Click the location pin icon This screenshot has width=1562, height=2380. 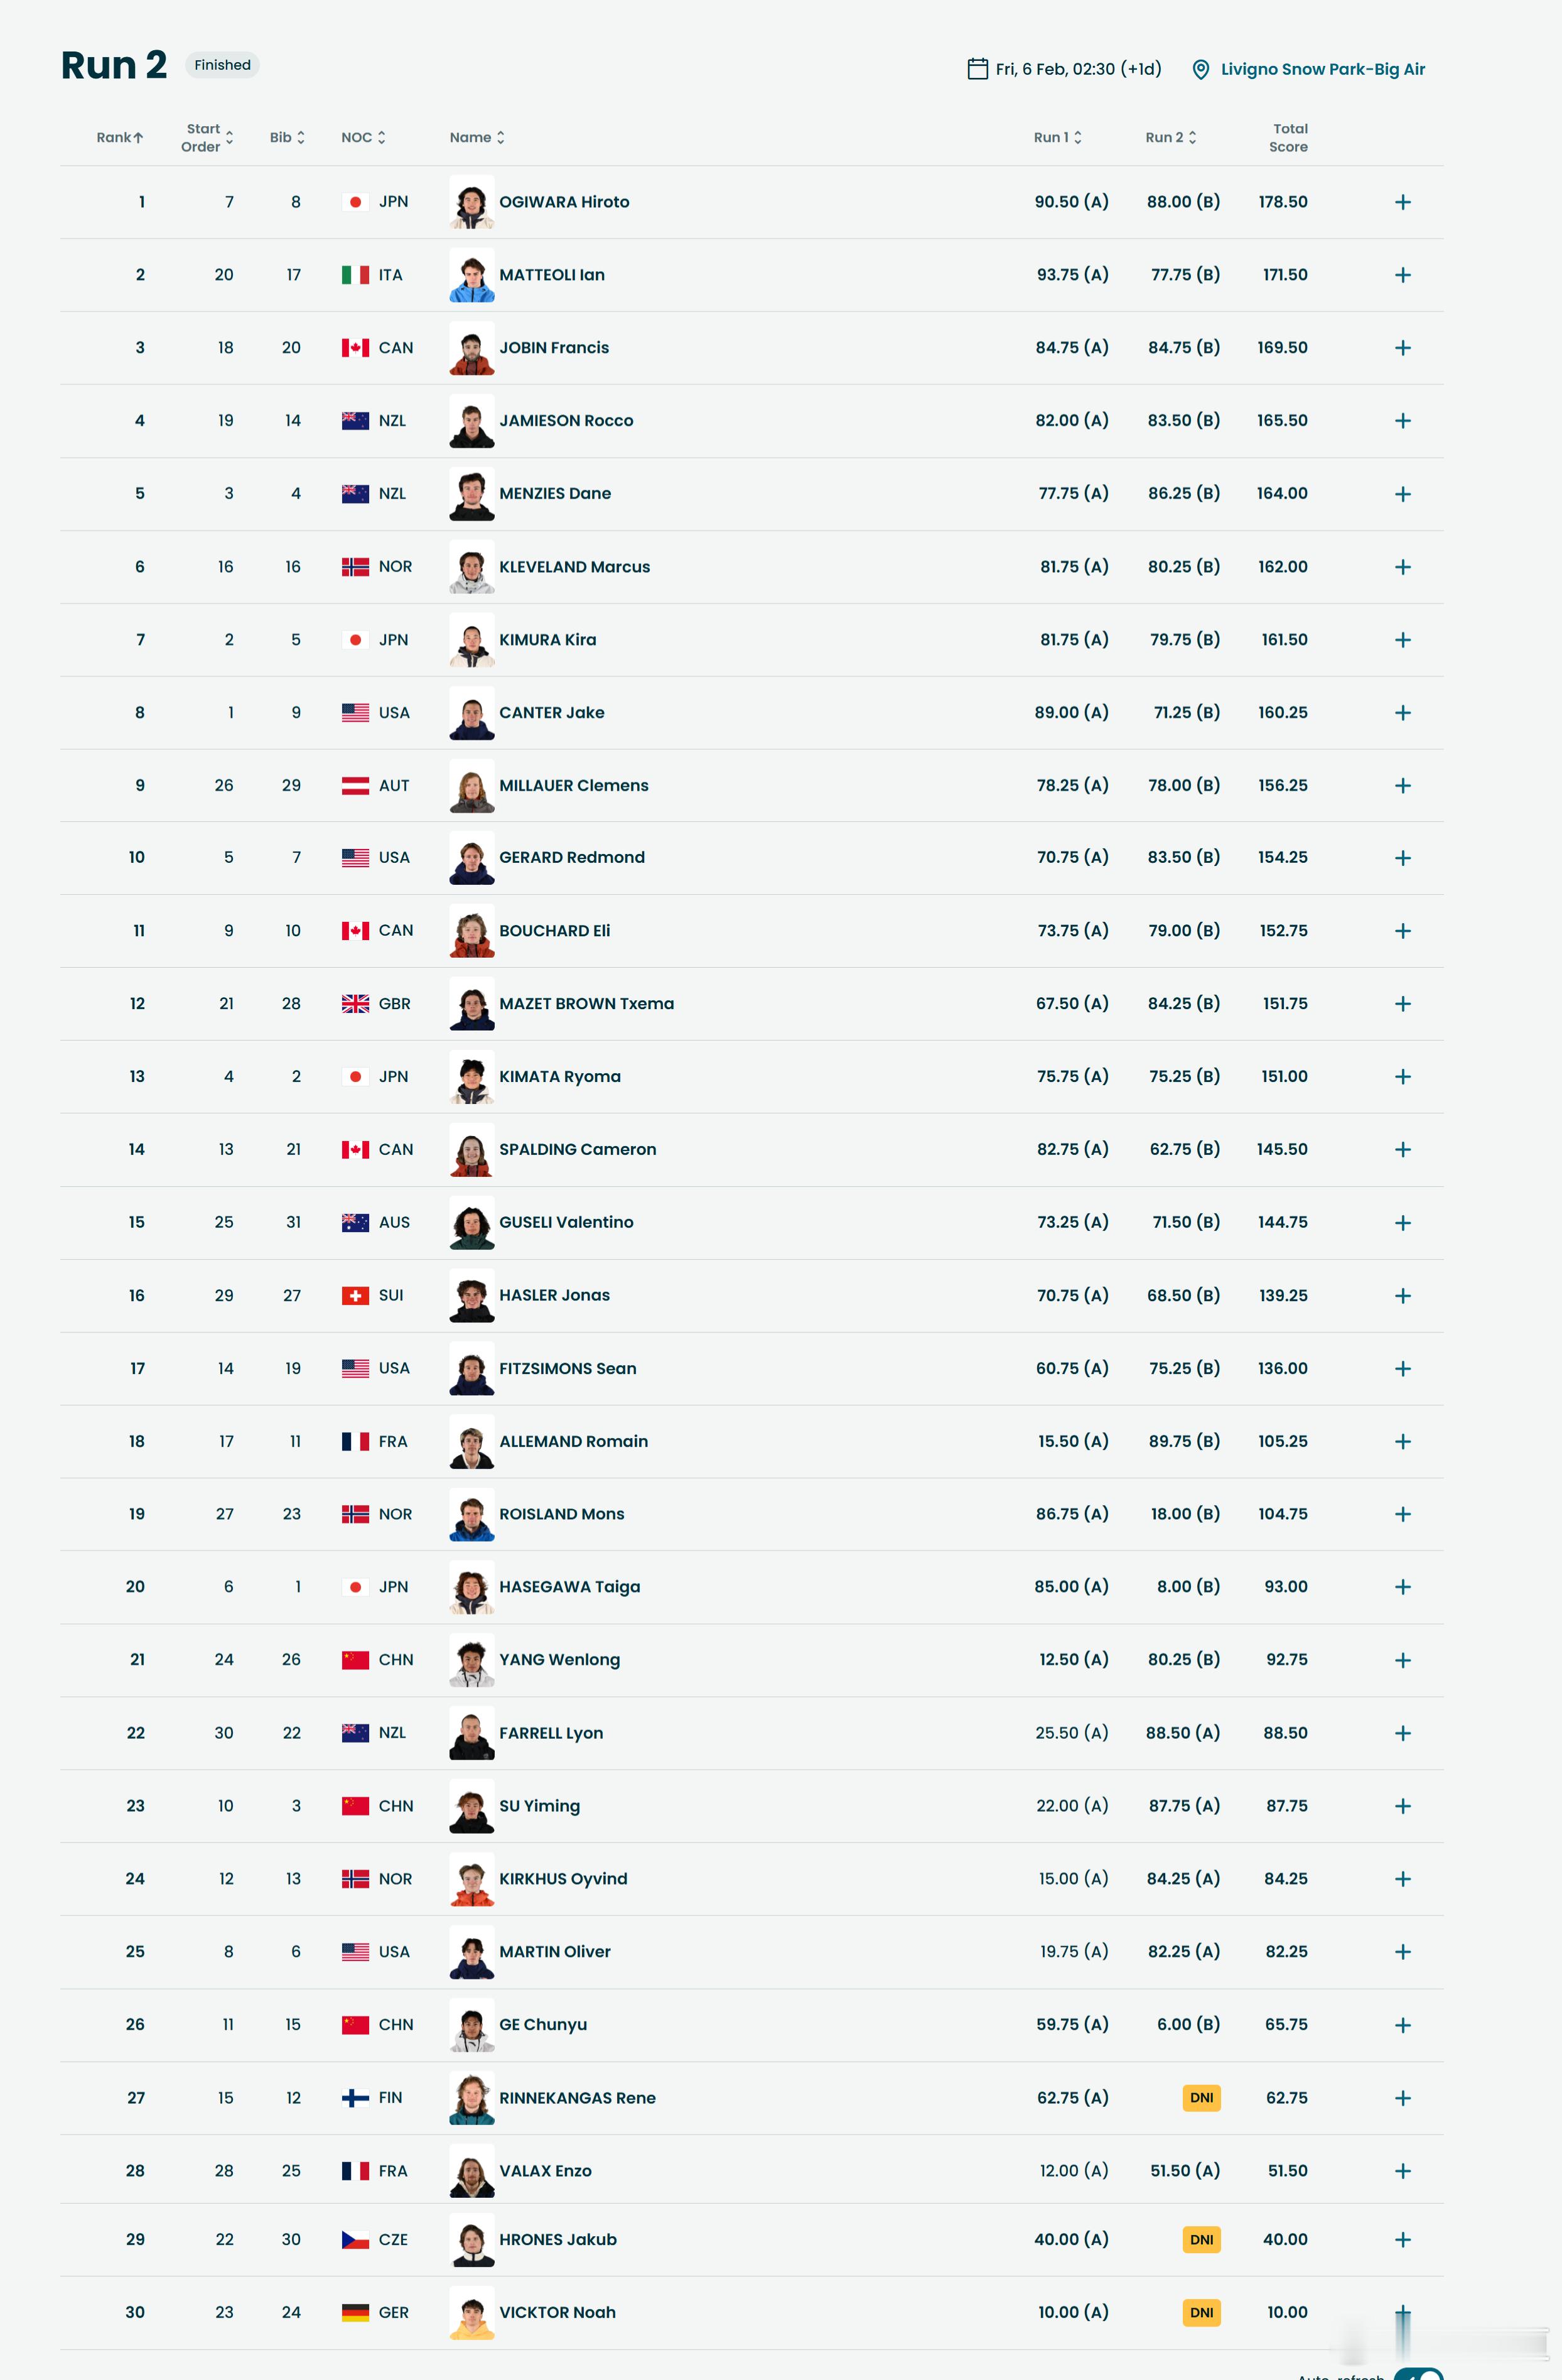(1201, 69)
